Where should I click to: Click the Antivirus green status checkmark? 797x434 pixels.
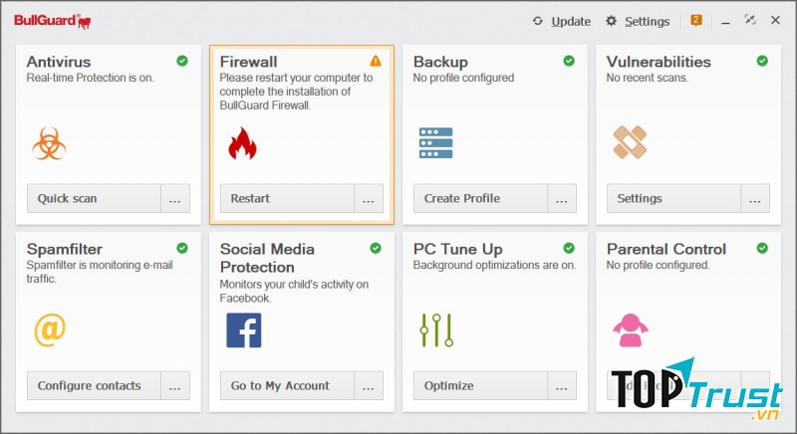(x=182, y=61)
